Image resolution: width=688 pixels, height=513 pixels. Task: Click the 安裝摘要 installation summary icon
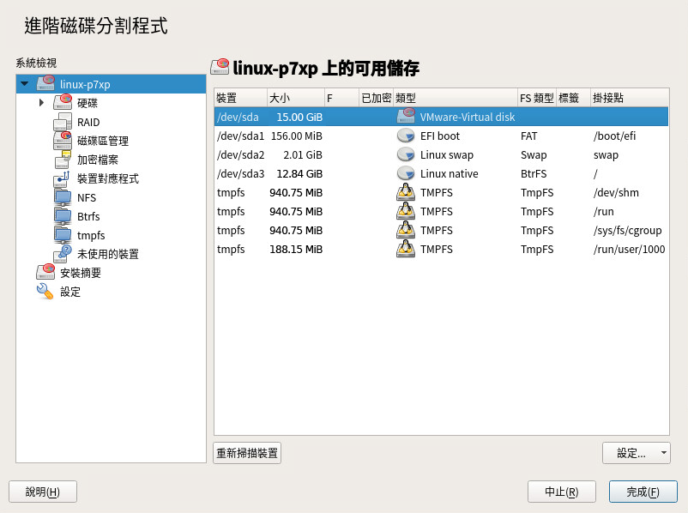[x=45, y=272]
